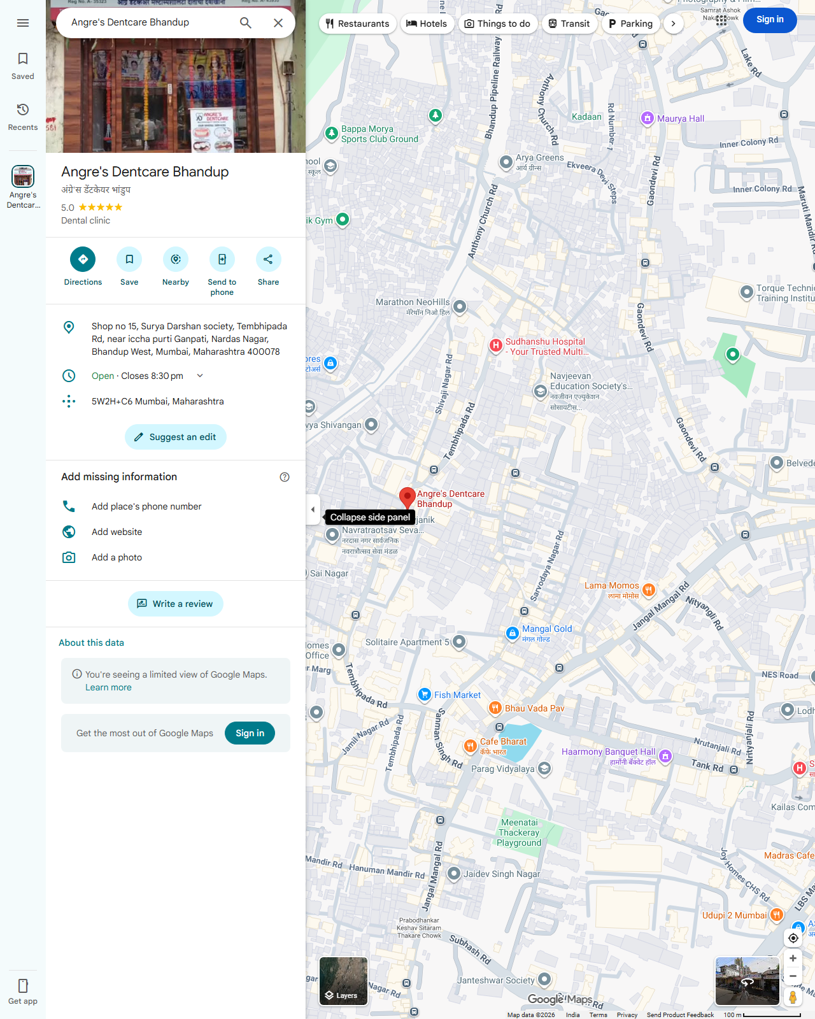Select Bappa Morya Sports Club Ground marker
Screen dimensions: 815x1019
(x=332, y=134)
